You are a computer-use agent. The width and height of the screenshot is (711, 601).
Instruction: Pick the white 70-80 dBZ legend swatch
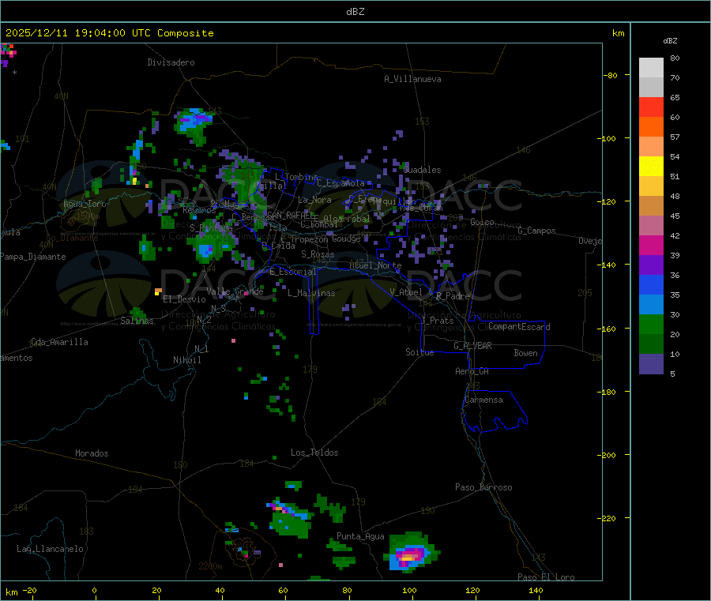coord(651,68)
